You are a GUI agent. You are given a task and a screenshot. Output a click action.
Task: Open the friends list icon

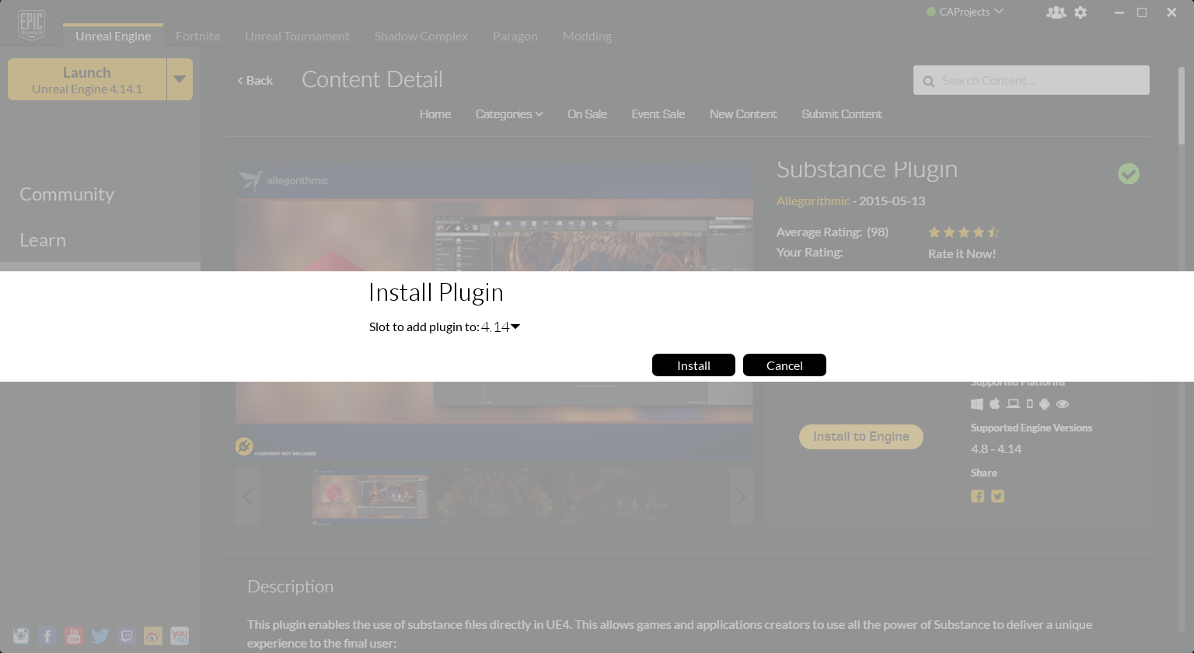coord(1056,12)
